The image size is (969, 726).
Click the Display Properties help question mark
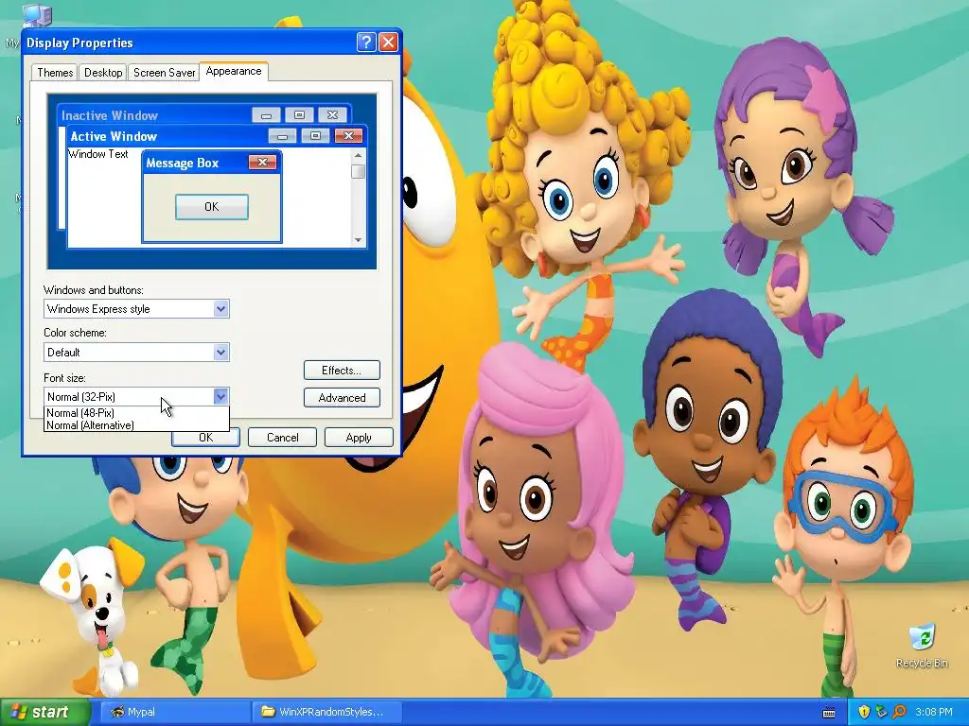click(366, 42)
